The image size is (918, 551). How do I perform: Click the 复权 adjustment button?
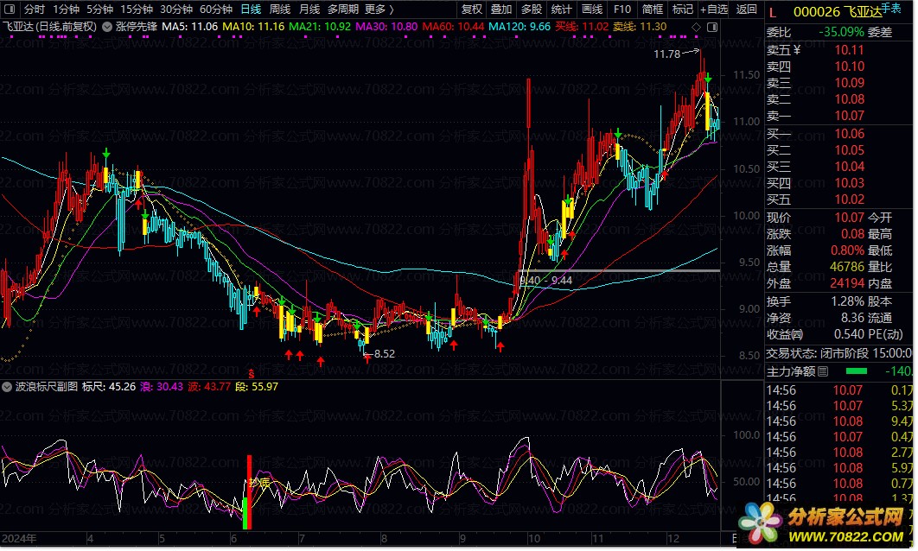471,9
